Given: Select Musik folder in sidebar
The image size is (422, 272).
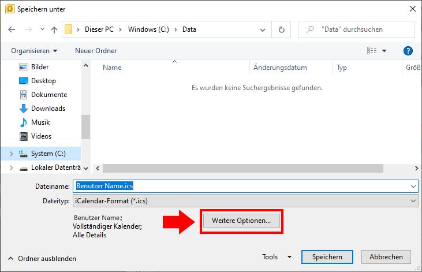Looking at the screenshot, I should [40, 122].
